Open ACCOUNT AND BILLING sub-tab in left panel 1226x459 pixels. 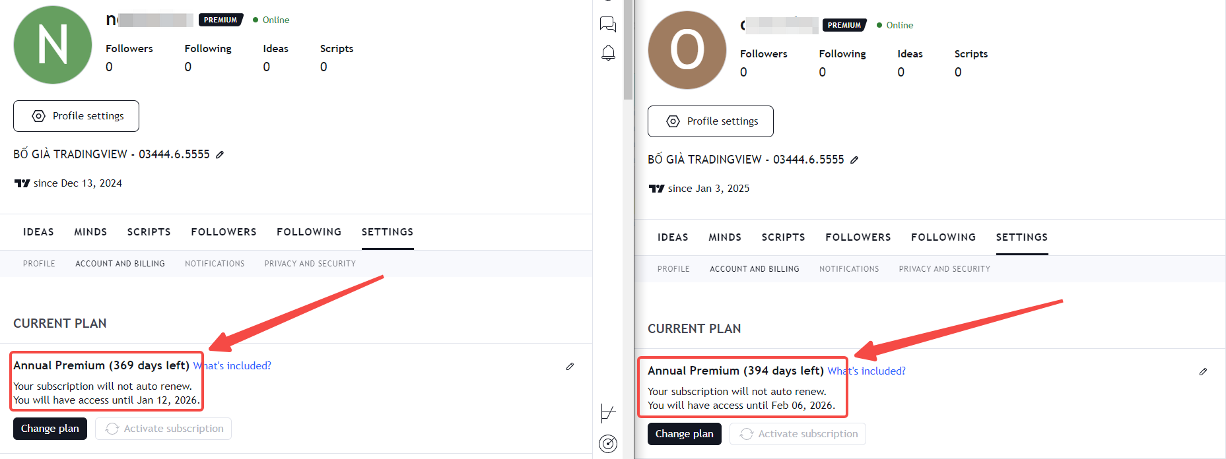[120, 264]
